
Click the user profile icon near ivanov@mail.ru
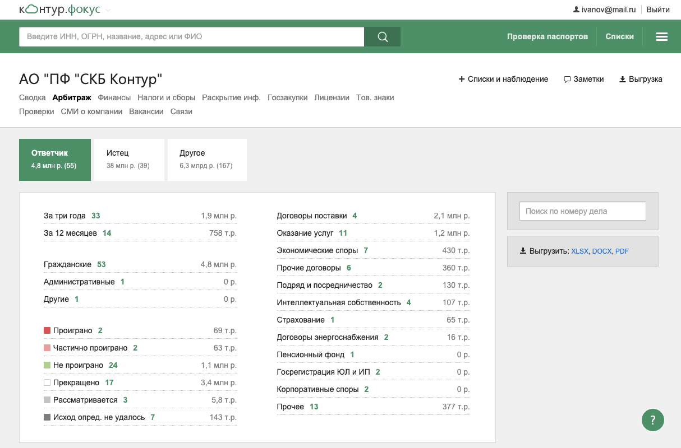click(576, 10)
